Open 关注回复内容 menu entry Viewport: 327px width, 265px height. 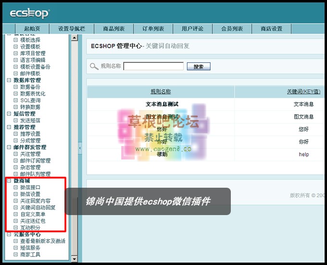tap(35, 201)
